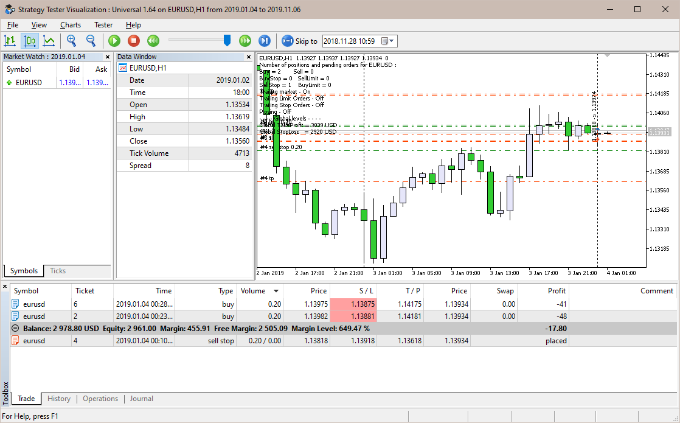Viewport: 680px width, 423px height.
Task: Switch the chart to bars display
Action: (10, 41)
